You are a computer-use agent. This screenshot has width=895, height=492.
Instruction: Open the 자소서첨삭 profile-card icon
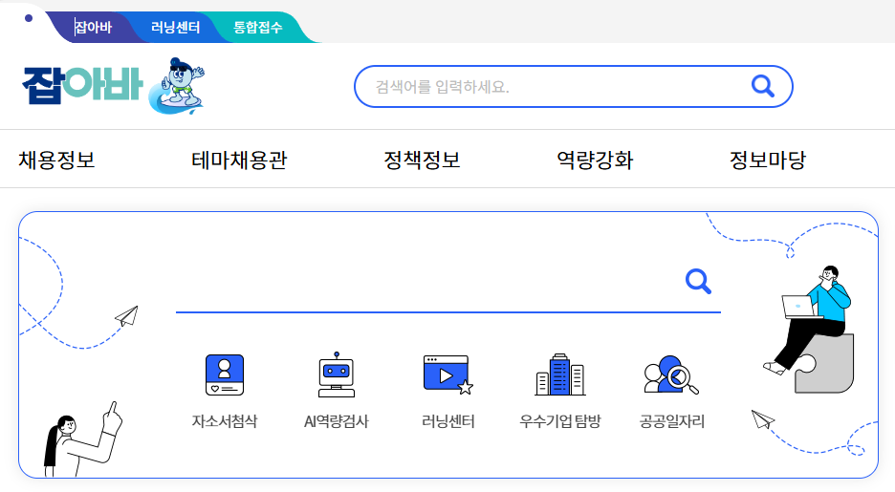coord(225,374)
